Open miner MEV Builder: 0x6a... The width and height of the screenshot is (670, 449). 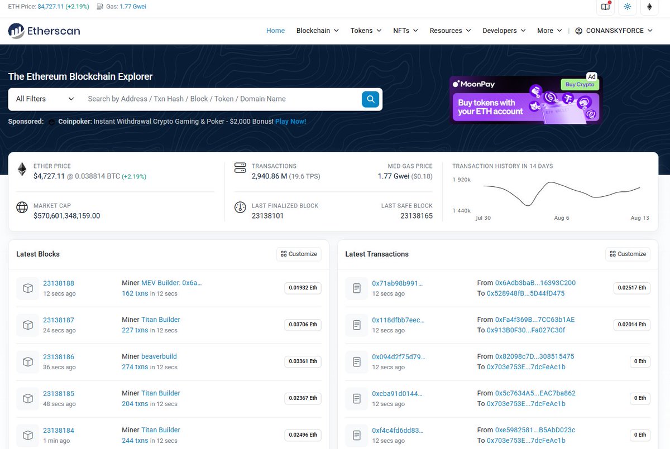point(171,283)
